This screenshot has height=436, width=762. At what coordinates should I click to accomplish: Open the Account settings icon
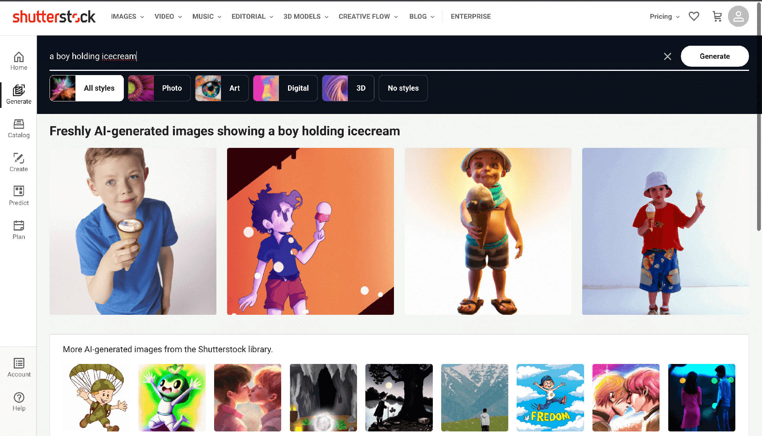point(738,16)
